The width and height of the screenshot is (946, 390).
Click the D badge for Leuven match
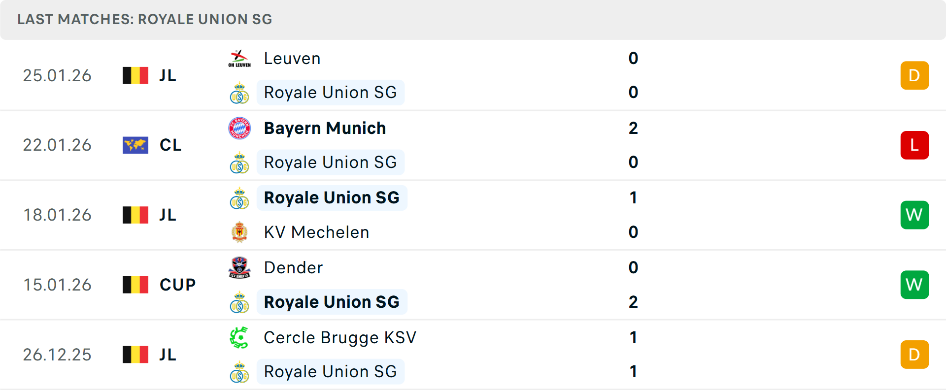(914, 75)
